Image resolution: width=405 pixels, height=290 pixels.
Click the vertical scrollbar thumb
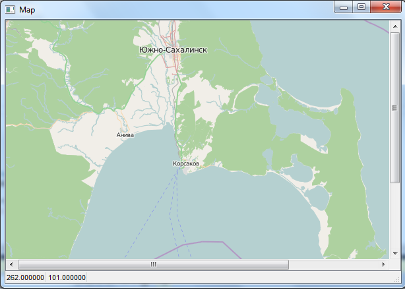click(394, 109)
